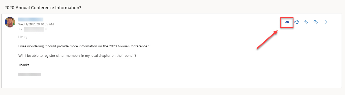Click the red arrow annotation
This screenshot has height=95, width=345.
click(x=267, y=39)
